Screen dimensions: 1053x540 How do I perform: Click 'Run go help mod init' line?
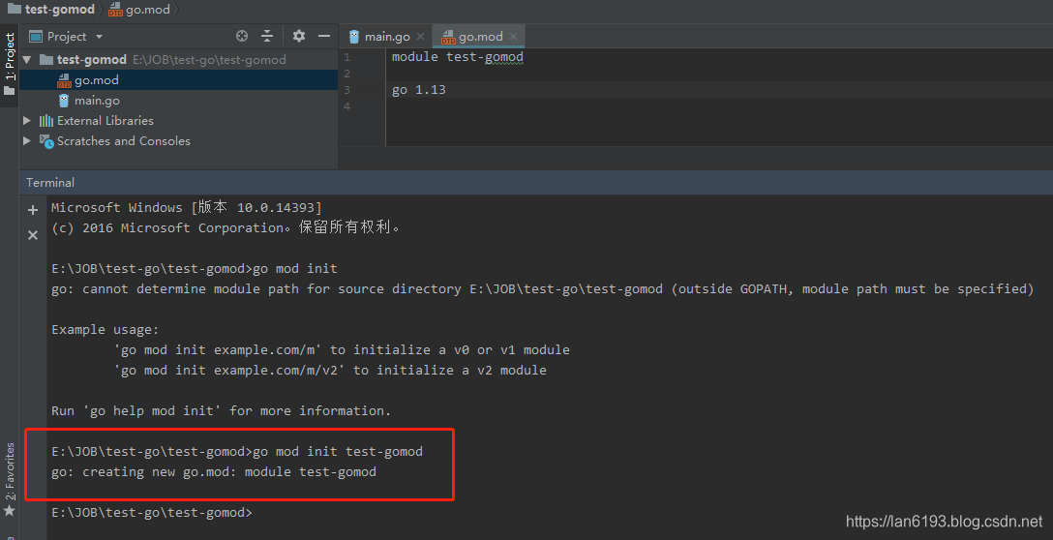(x=221, y=410)
